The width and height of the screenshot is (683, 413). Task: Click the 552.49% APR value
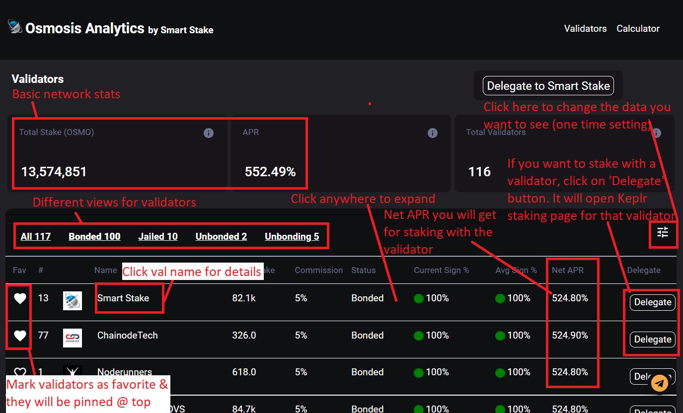tap(270, 172)
